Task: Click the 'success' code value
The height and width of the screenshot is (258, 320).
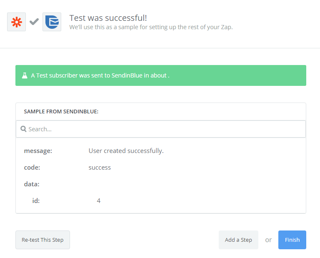Action: point(100,168)
